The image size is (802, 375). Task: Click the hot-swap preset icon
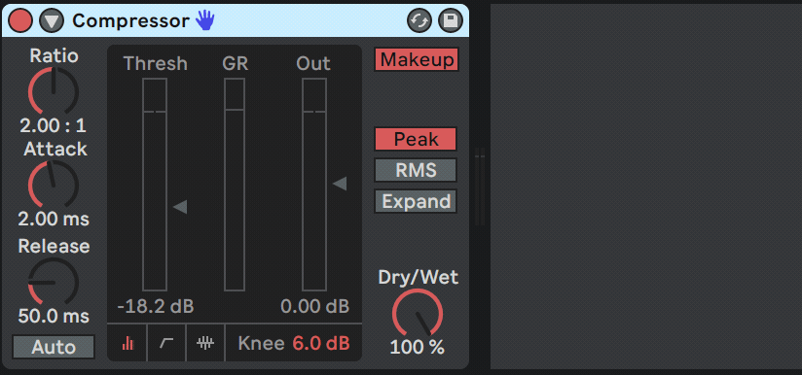tap(419, 21)
